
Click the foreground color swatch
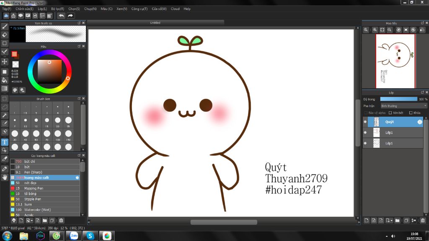click(x=15, y=54)
